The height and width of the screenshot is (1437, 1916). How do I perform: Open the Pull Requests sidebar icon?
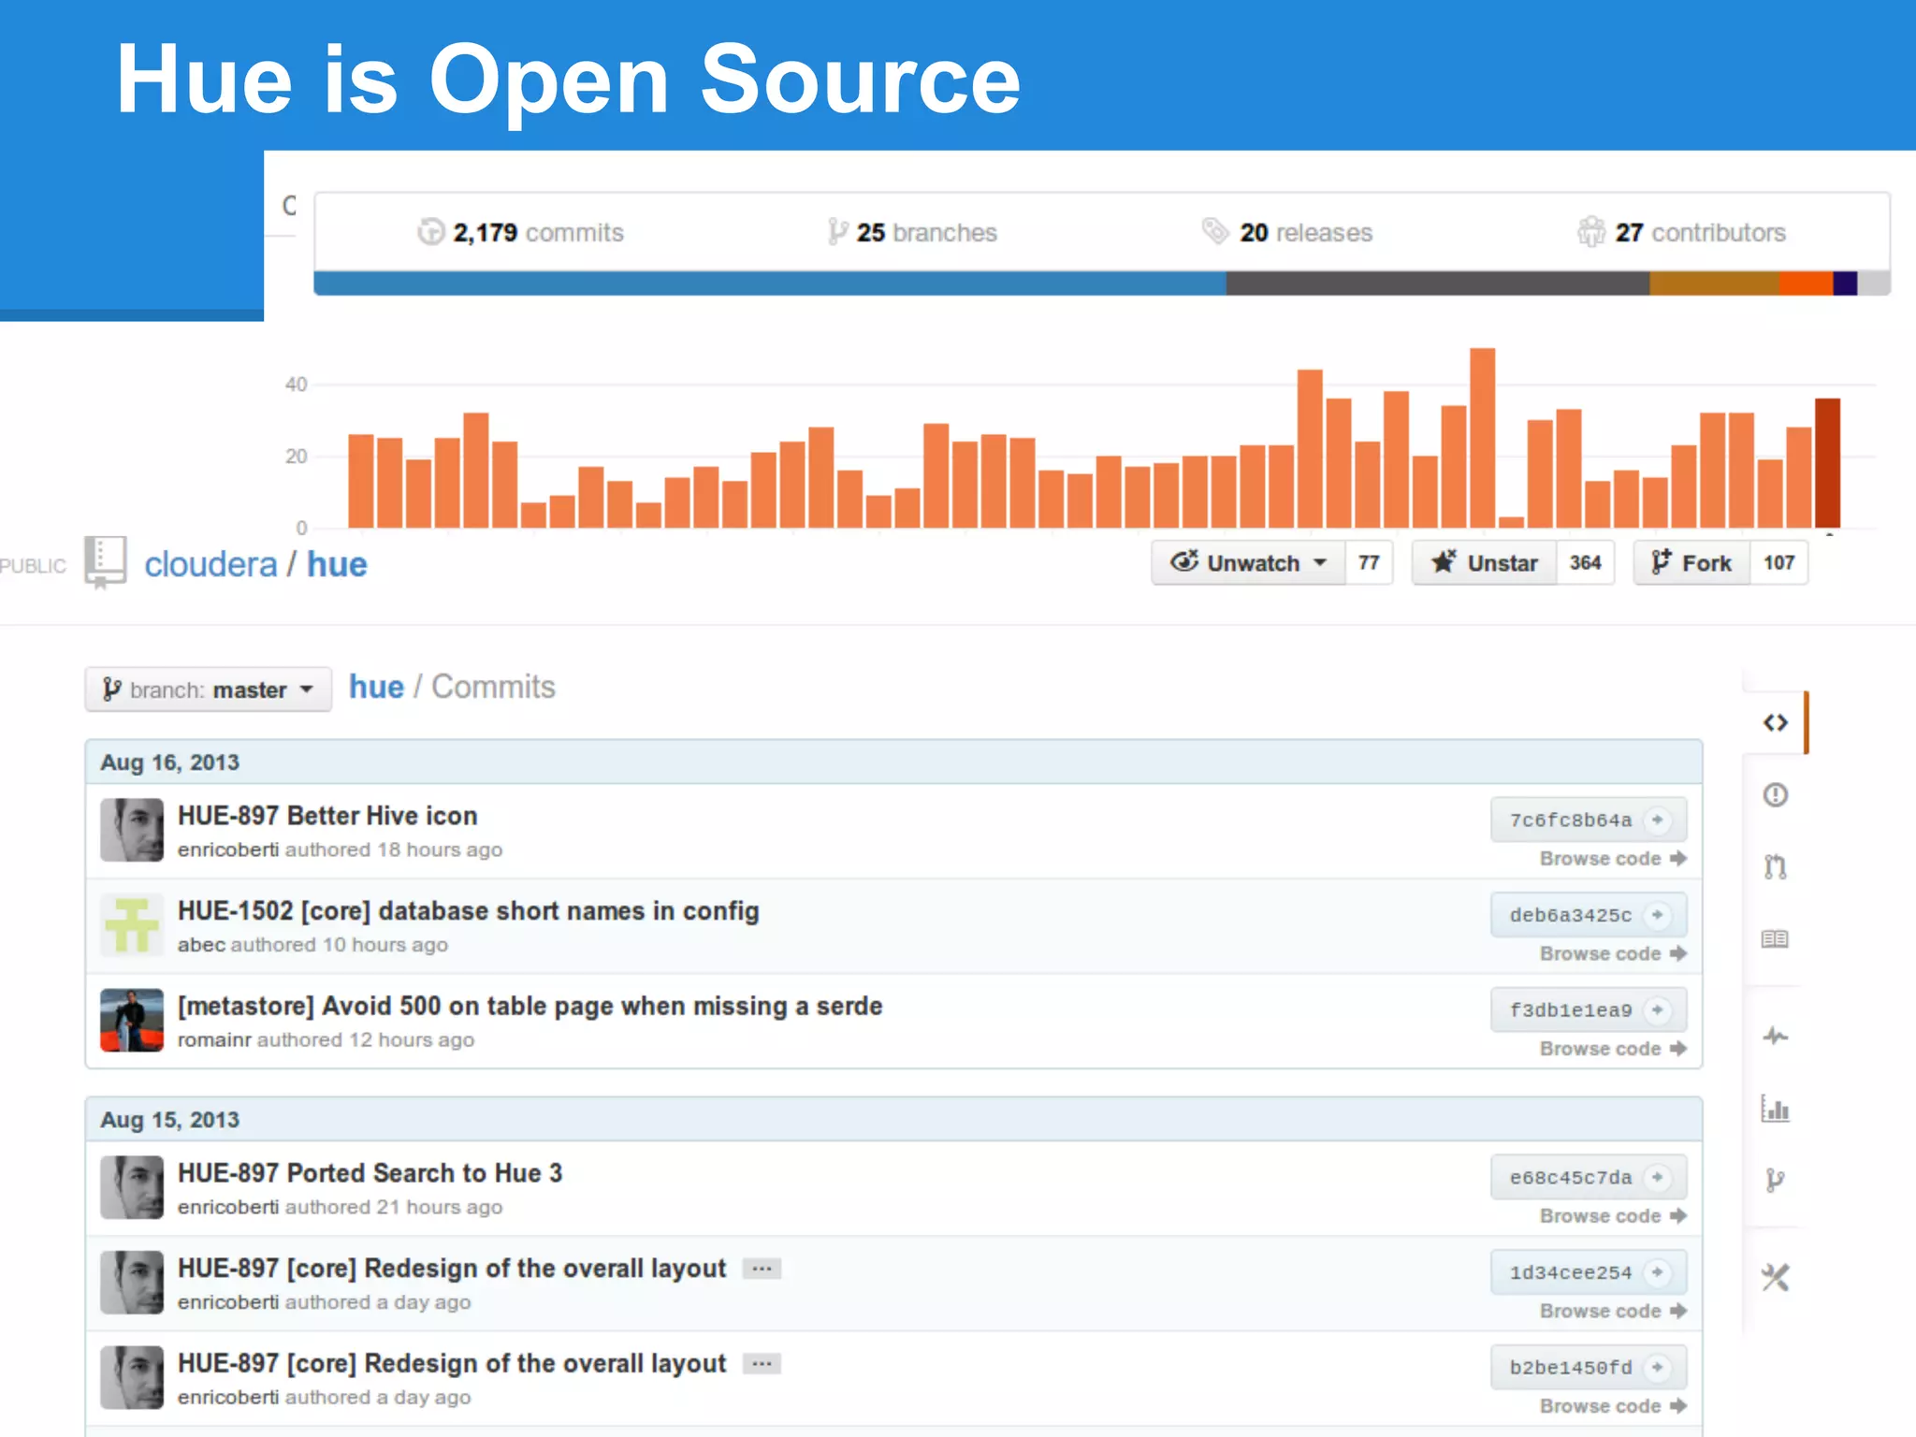coord(1775,866)
